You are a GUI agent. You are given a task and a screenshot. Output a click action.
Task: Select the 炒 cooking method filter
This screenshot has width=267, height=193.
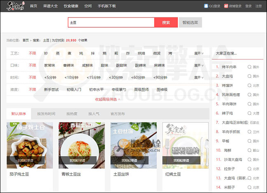46,54
